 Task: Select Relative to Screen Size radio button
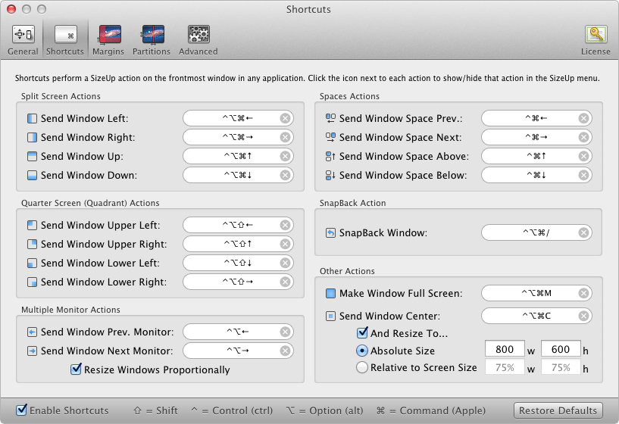pyautogui.click(x=362, y=368)
